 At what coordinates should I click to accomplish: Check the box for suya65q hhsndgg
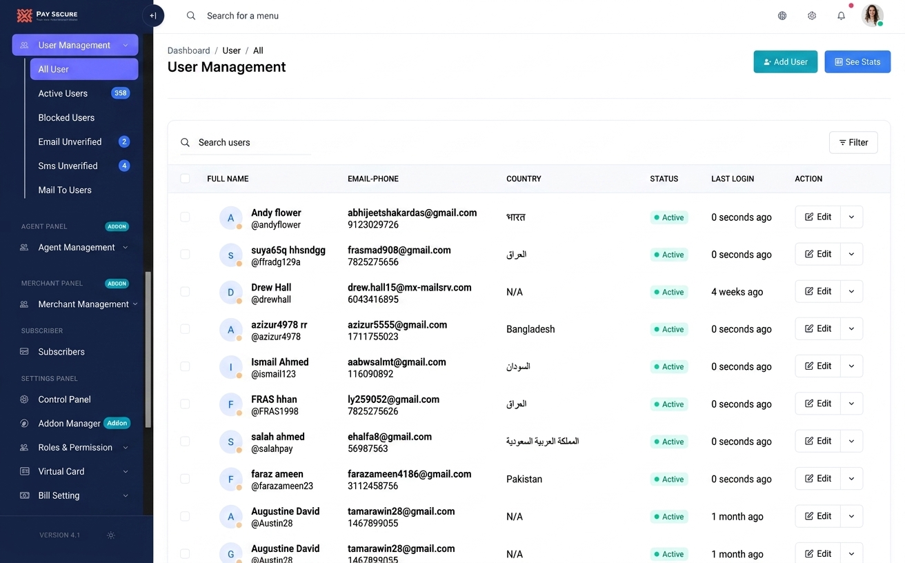click(185, 254)
